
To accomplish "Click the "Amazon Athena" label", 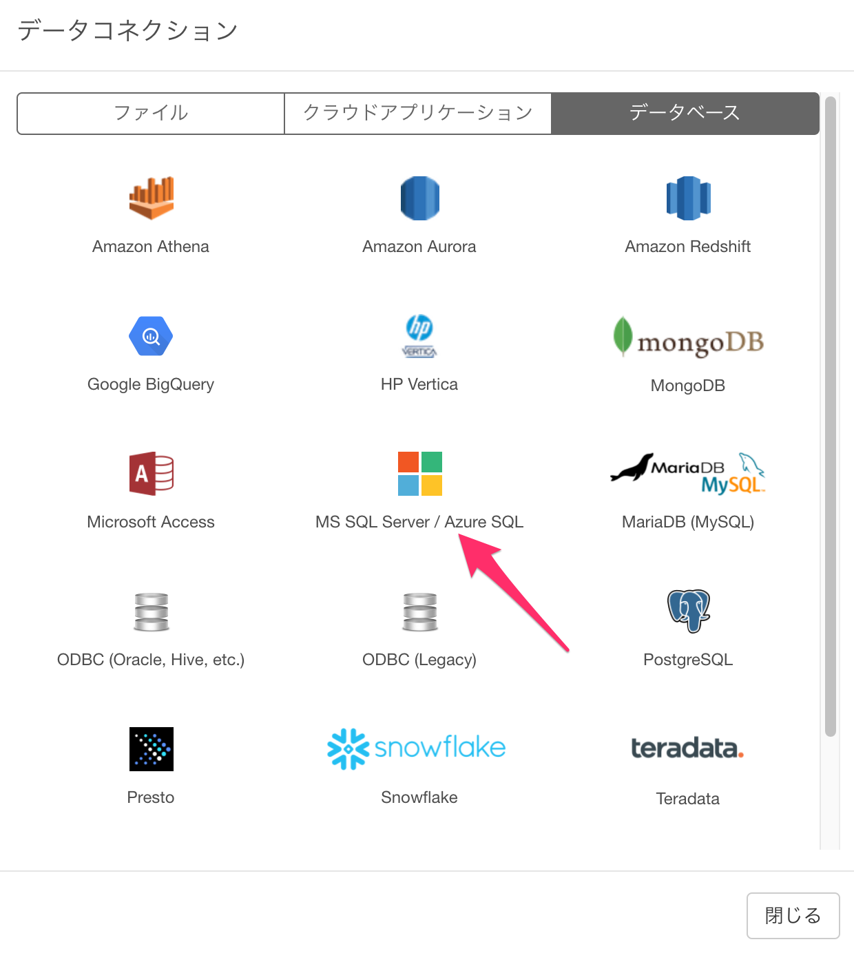I will 151,247.
